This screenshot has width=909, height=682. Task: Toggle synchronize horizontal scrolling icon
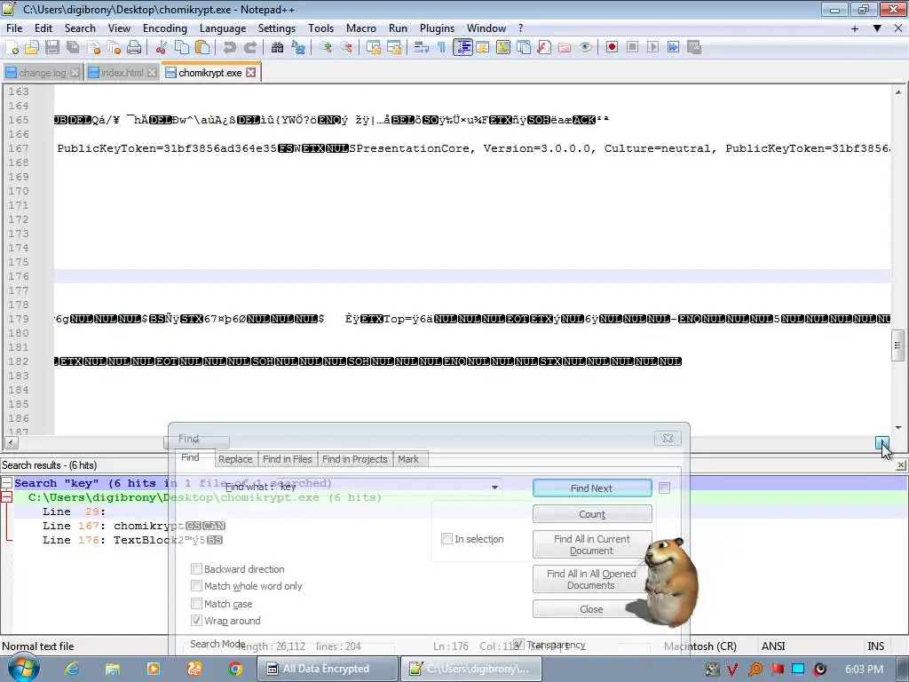click(x=394, y=48)
